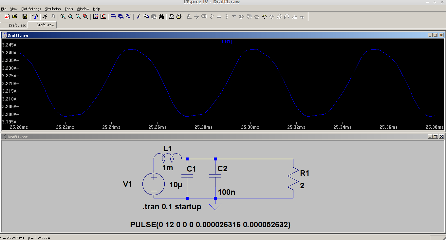Click the Pick Visible Traces icon
The image size is (446, 240).
(x=96, y=17)
